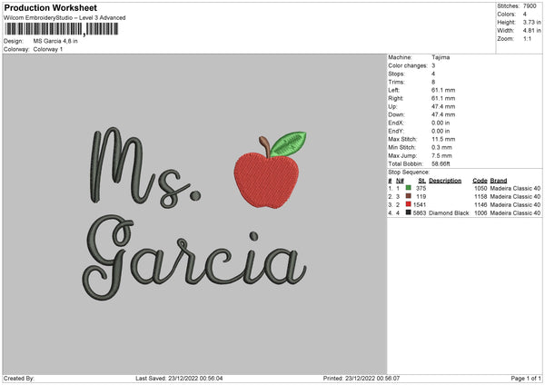Image resolution: width=545 pixels, height=385 pixels.
Task: Select the Diamond Black stop sequence row
Action: [463, 212]
